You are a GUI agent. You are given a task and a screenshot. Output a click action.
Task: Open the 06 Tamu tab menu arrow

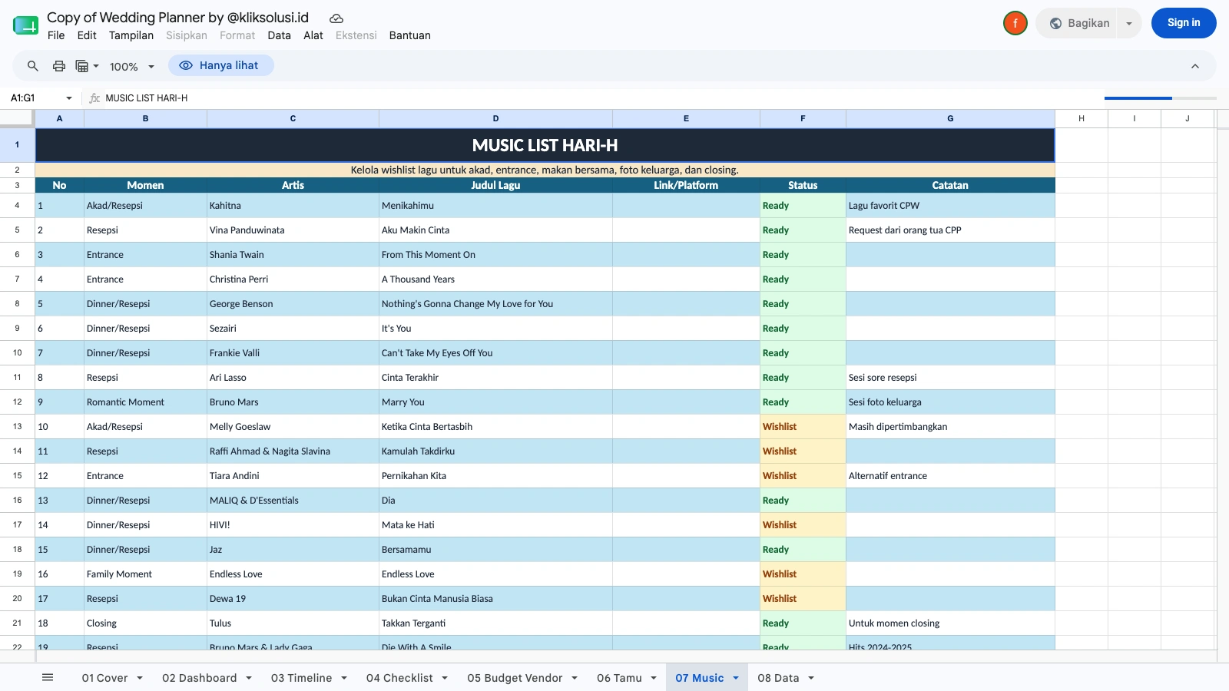point(654,678)
